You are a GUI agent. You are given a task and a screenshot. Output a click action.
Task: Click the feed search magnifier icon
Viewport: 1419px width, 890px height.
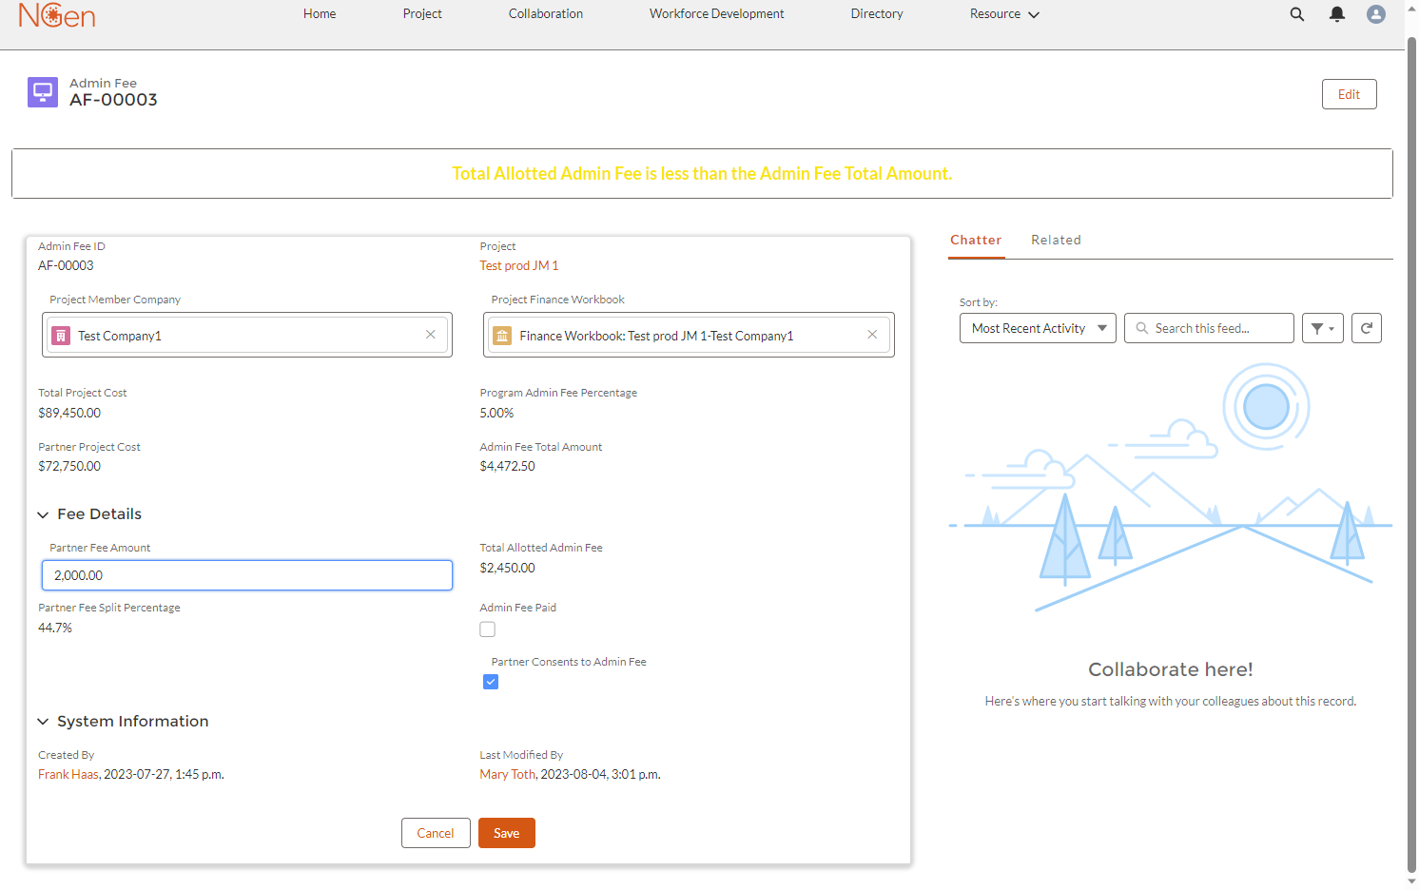tap(1142, 328)
